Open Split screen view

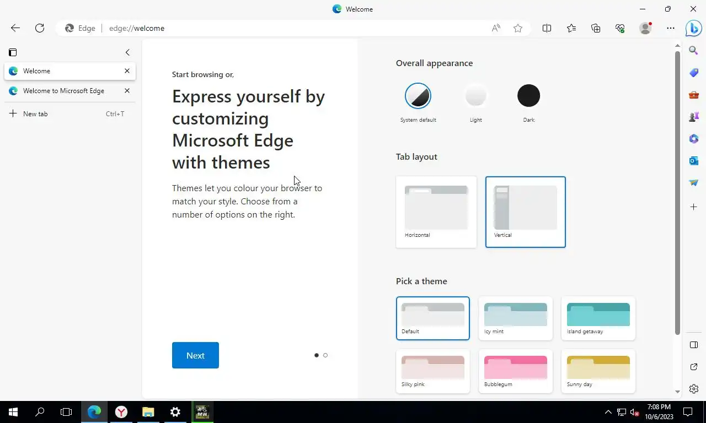pos(547,28)
